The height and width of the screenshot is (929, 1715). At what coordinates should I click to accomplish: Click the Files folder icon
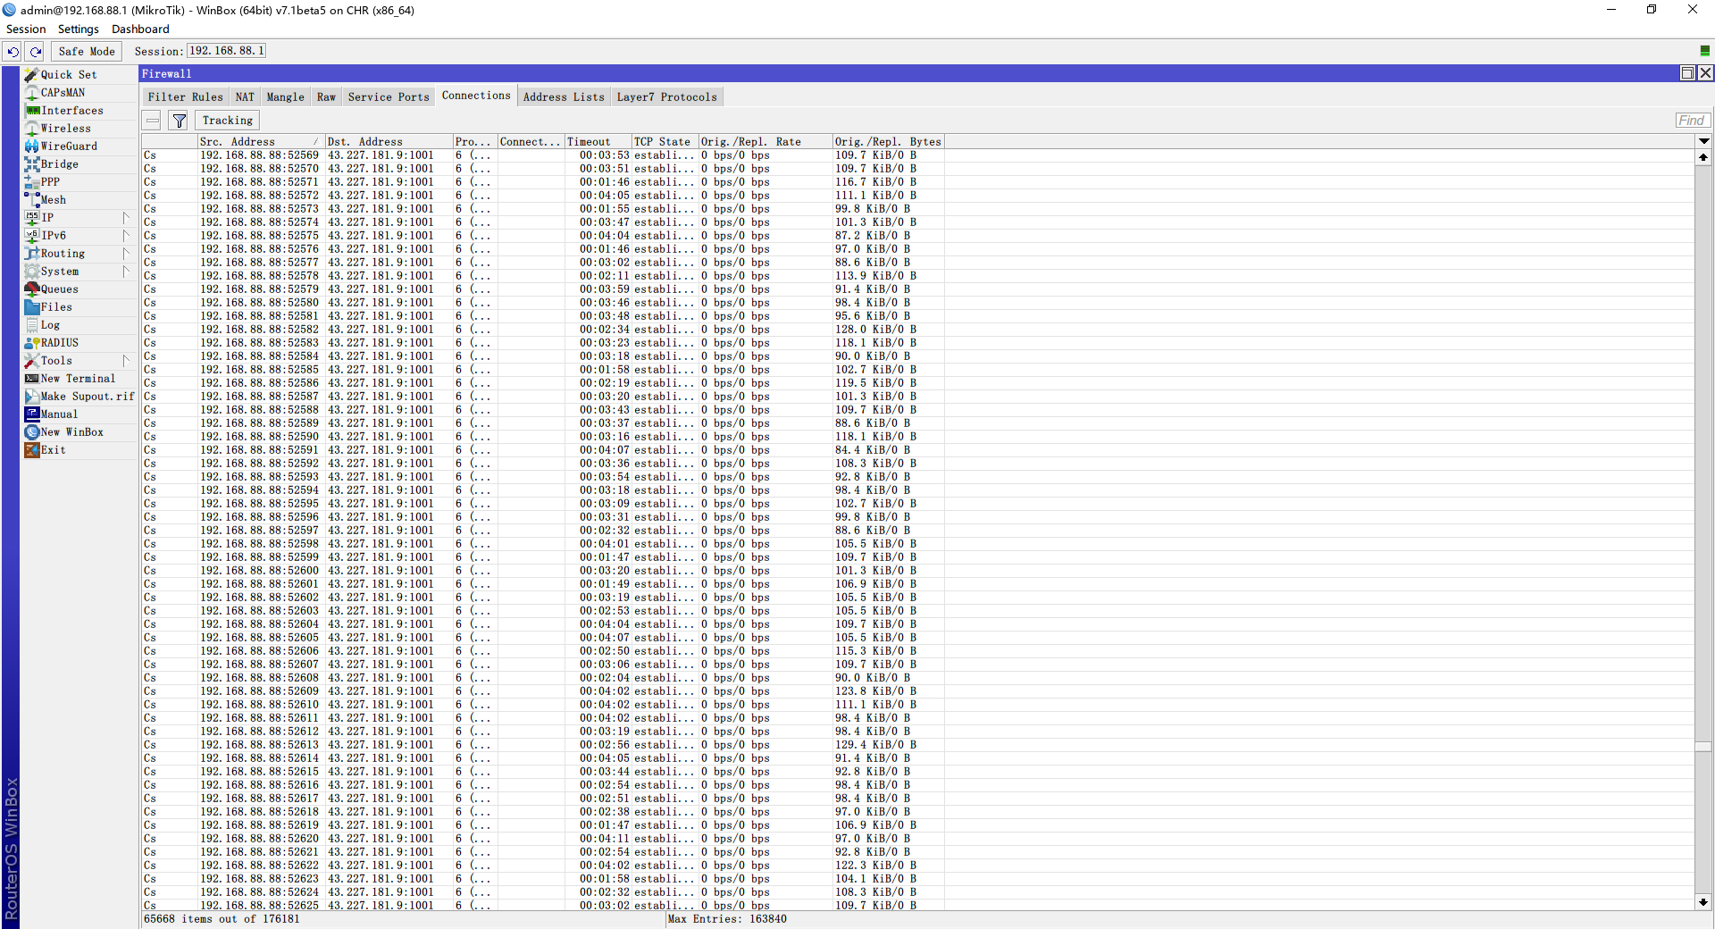(32, 307)
